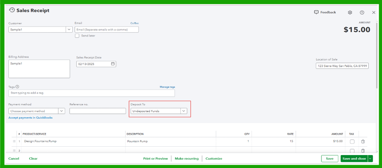Screen dimensions: 382x168
Task: Click the Cancel button
Action: (14, 158)
